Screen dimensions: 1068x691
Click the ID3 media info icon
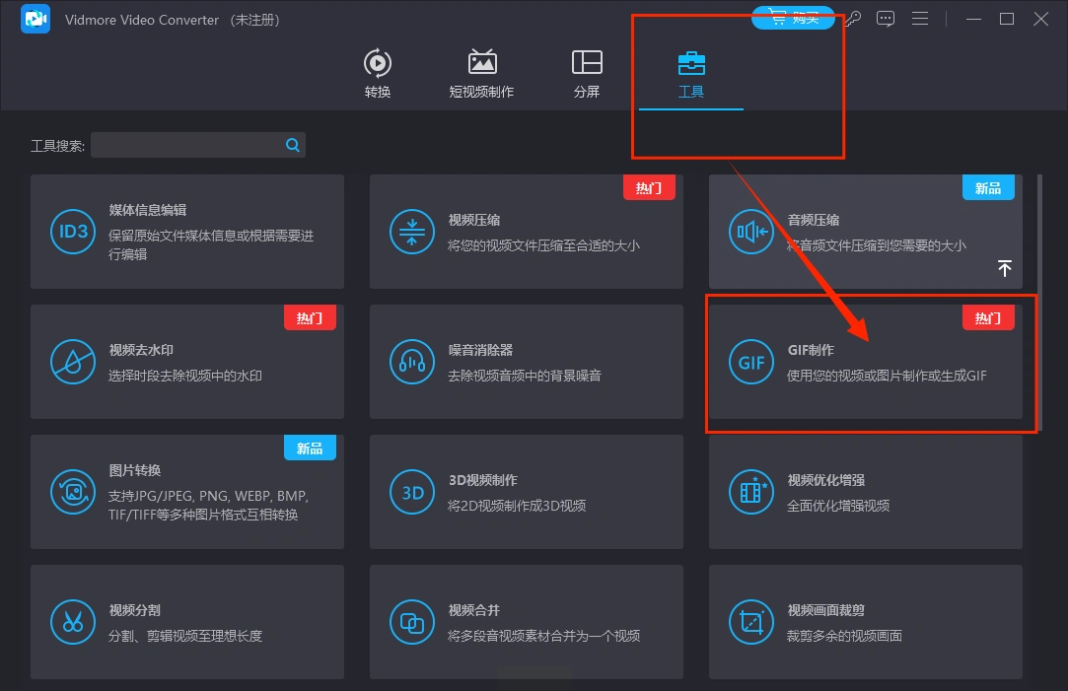[x=73, y=232]
